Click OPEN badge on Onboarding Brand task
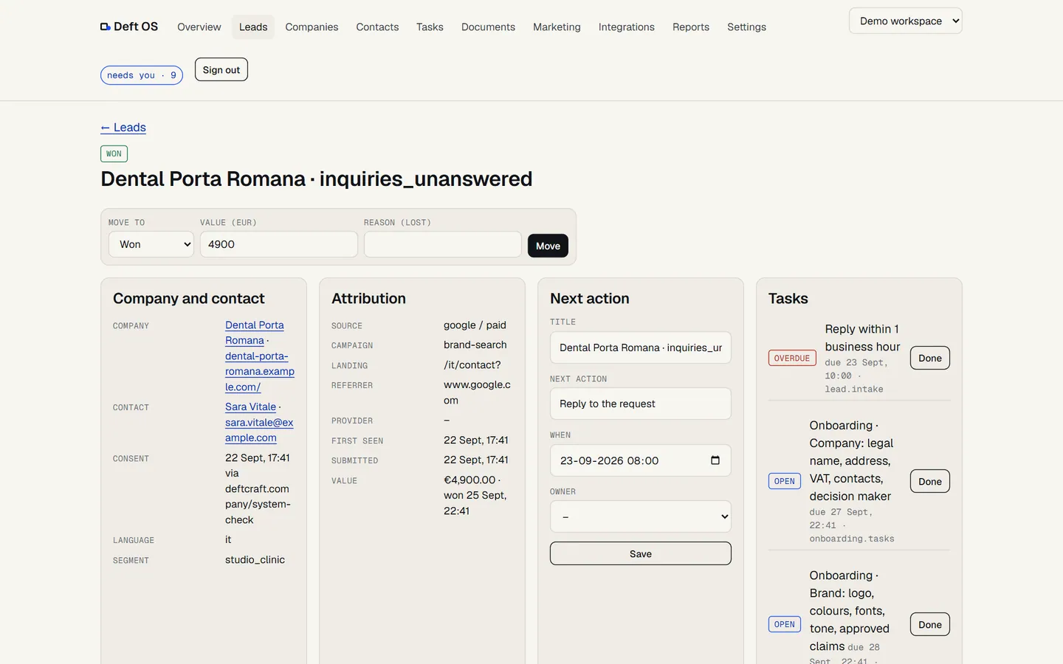 click(x=785, y=624)
